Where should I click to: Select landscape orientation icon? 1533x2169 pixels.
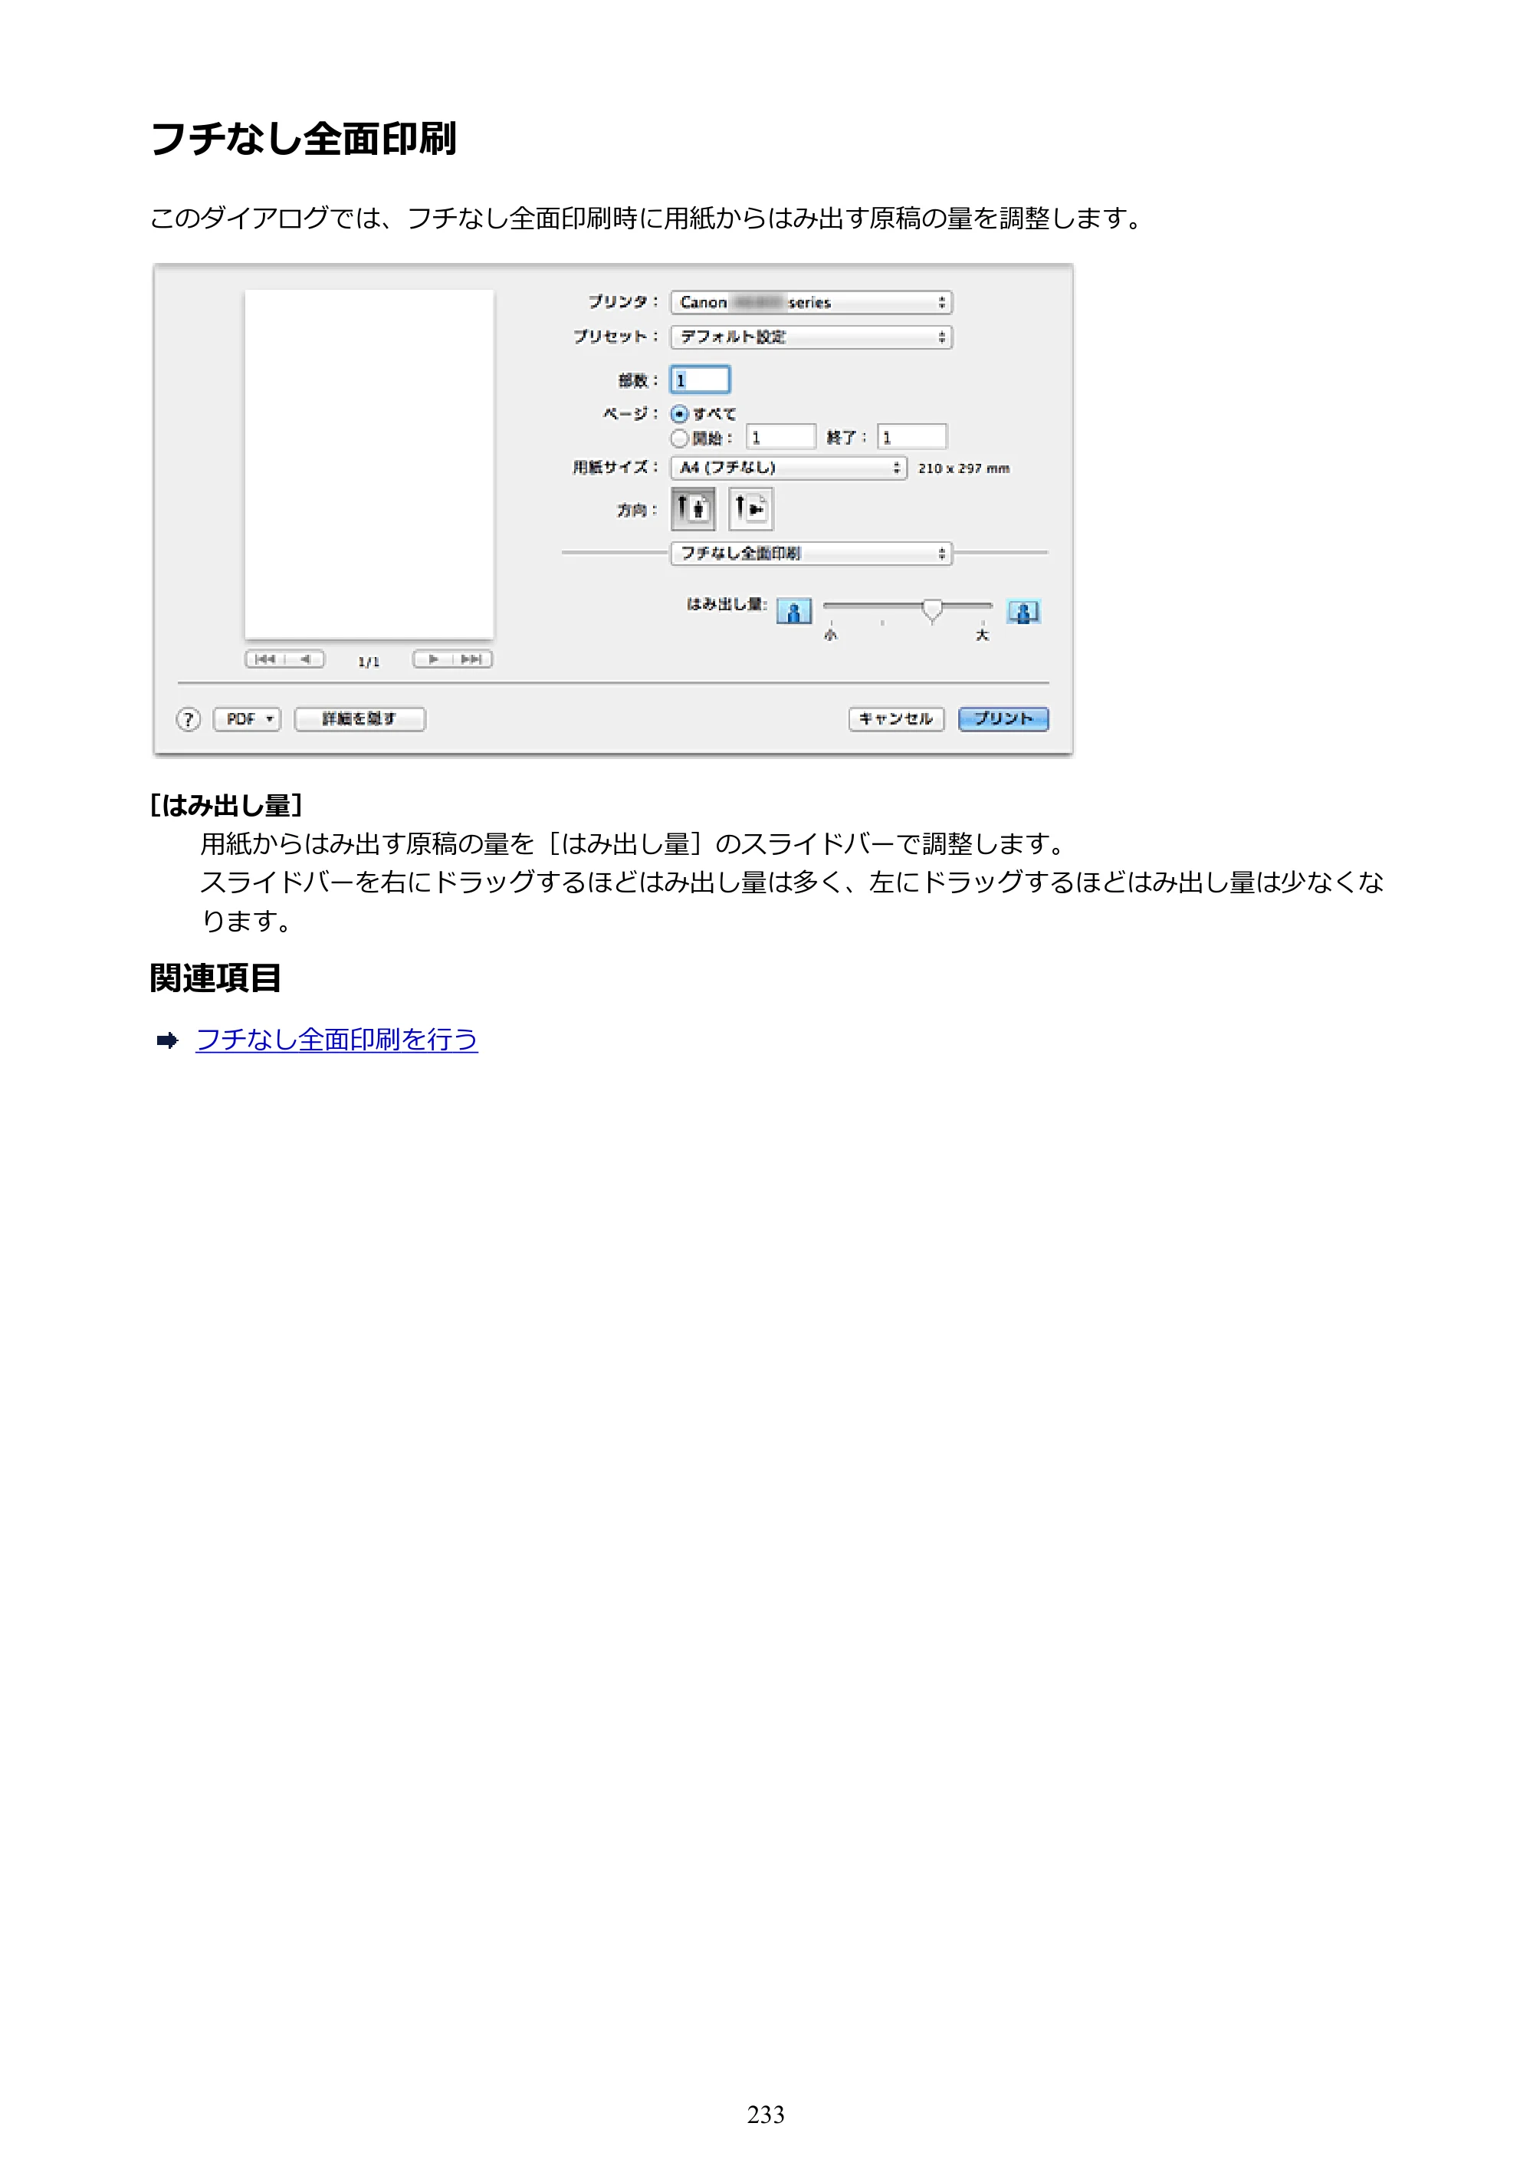pos(751,509)
